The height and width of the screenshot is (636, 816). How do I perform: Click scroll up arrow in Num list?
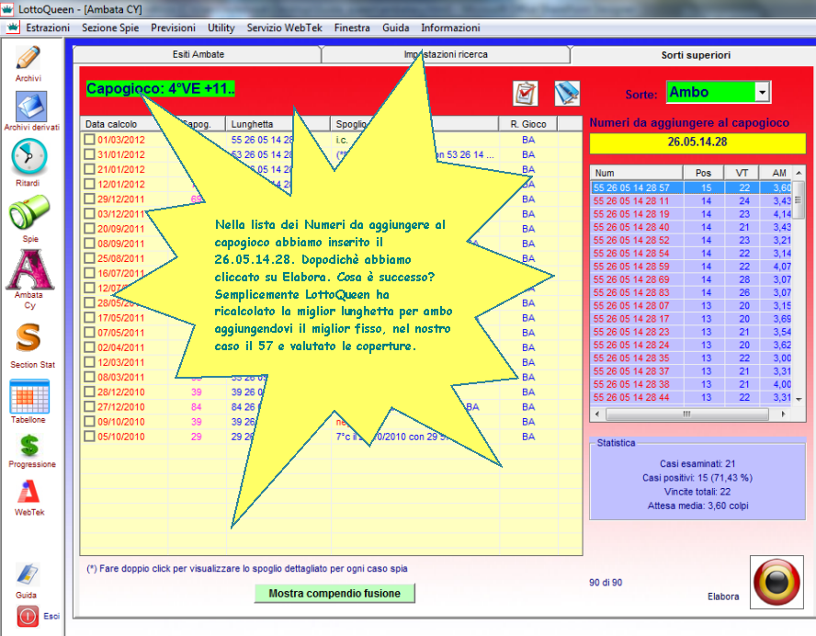tap(799, 173)
